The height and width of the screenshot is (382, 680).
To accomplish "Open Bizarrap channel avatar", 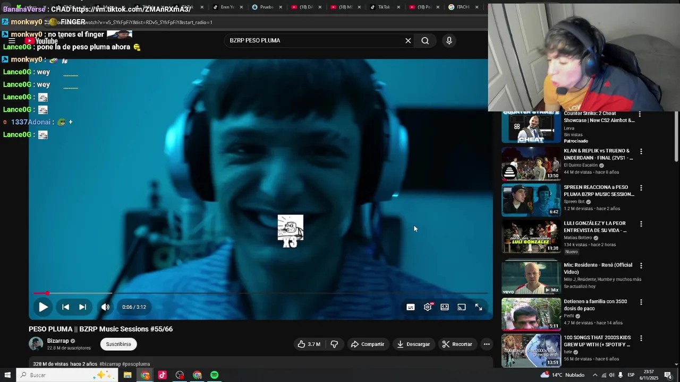I will tap(36, 344).
